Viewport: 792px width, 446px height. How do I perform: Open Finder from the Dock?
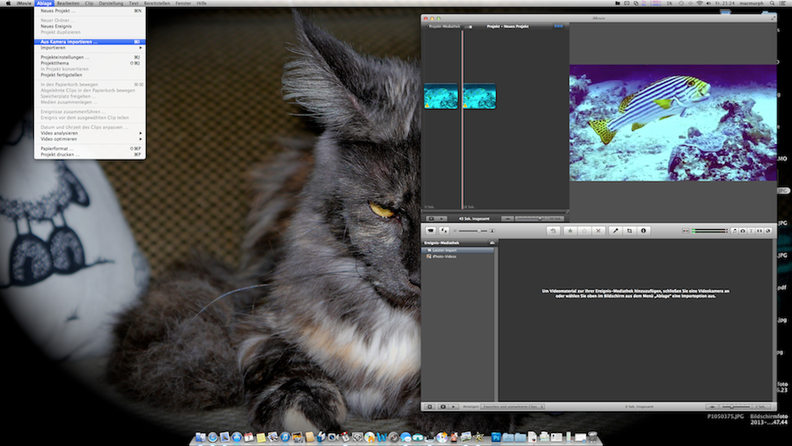click(x=200, y=437)
